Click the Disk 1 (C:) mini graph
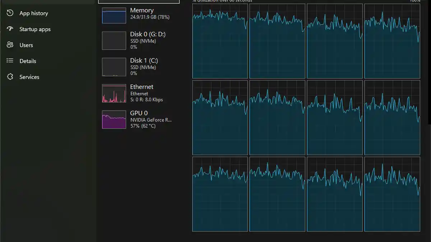 114,67
